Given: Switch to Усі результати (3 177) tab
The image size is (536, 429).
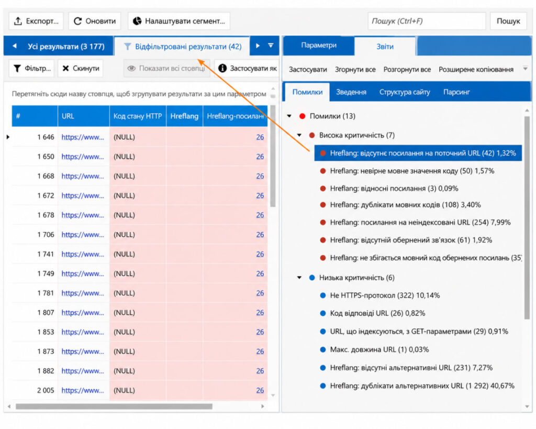Looking at the screenshot, I should [x=66, y=46].
